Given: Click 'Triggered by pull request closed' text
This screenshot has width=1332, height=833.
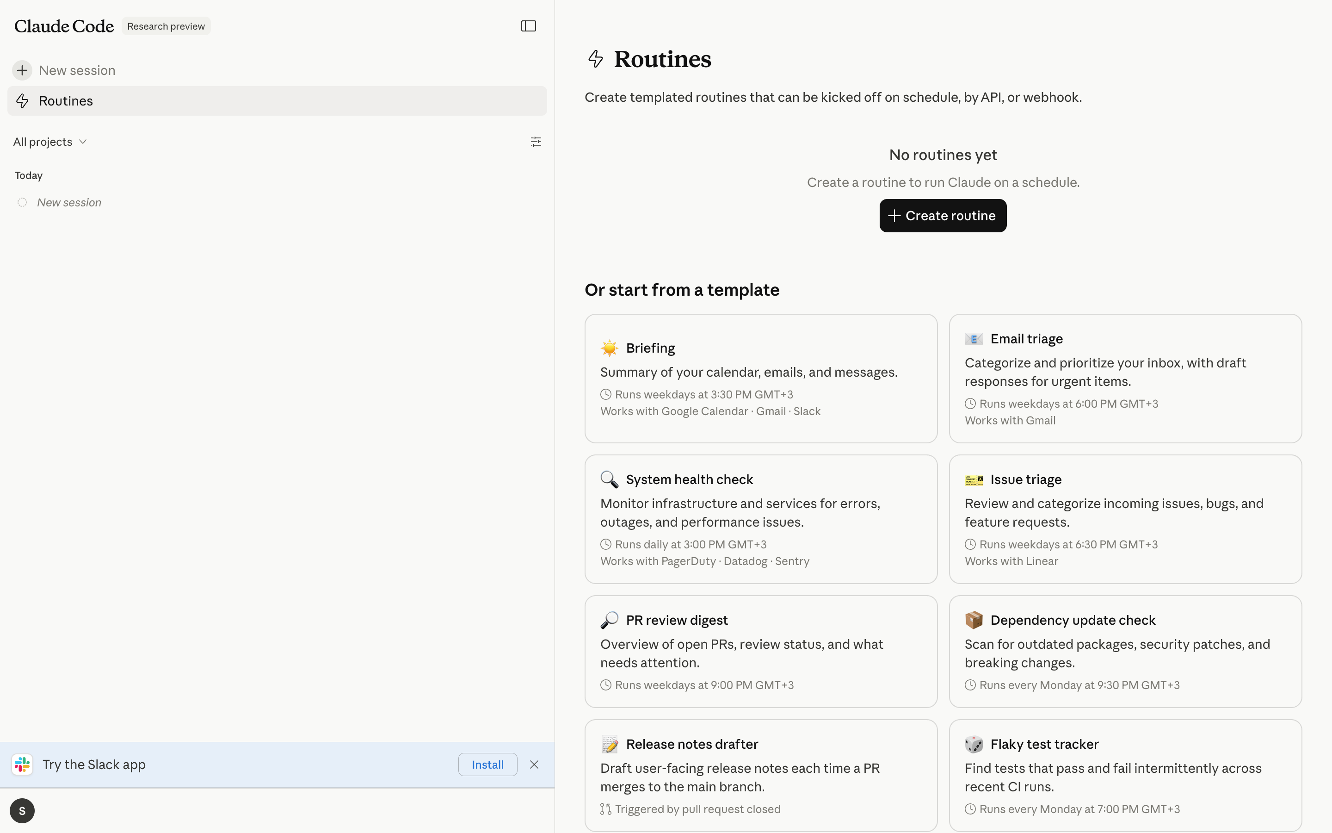Looking at the screenshot, I should (697, 809).
